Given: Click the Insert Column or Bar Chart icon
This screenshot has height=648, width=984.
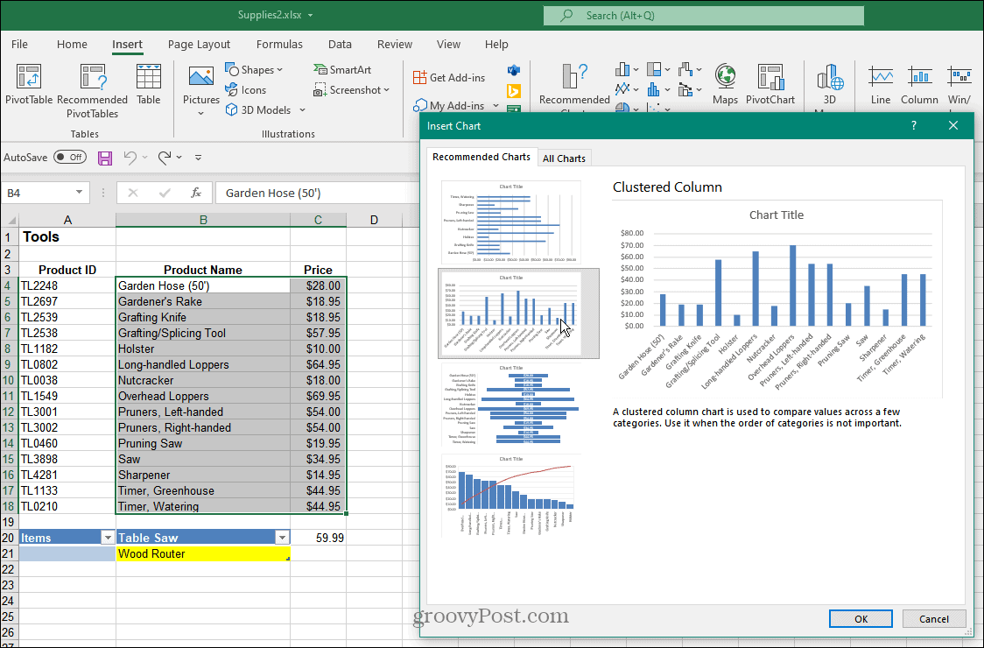Looking at the screenshot, I should (622, 69).
